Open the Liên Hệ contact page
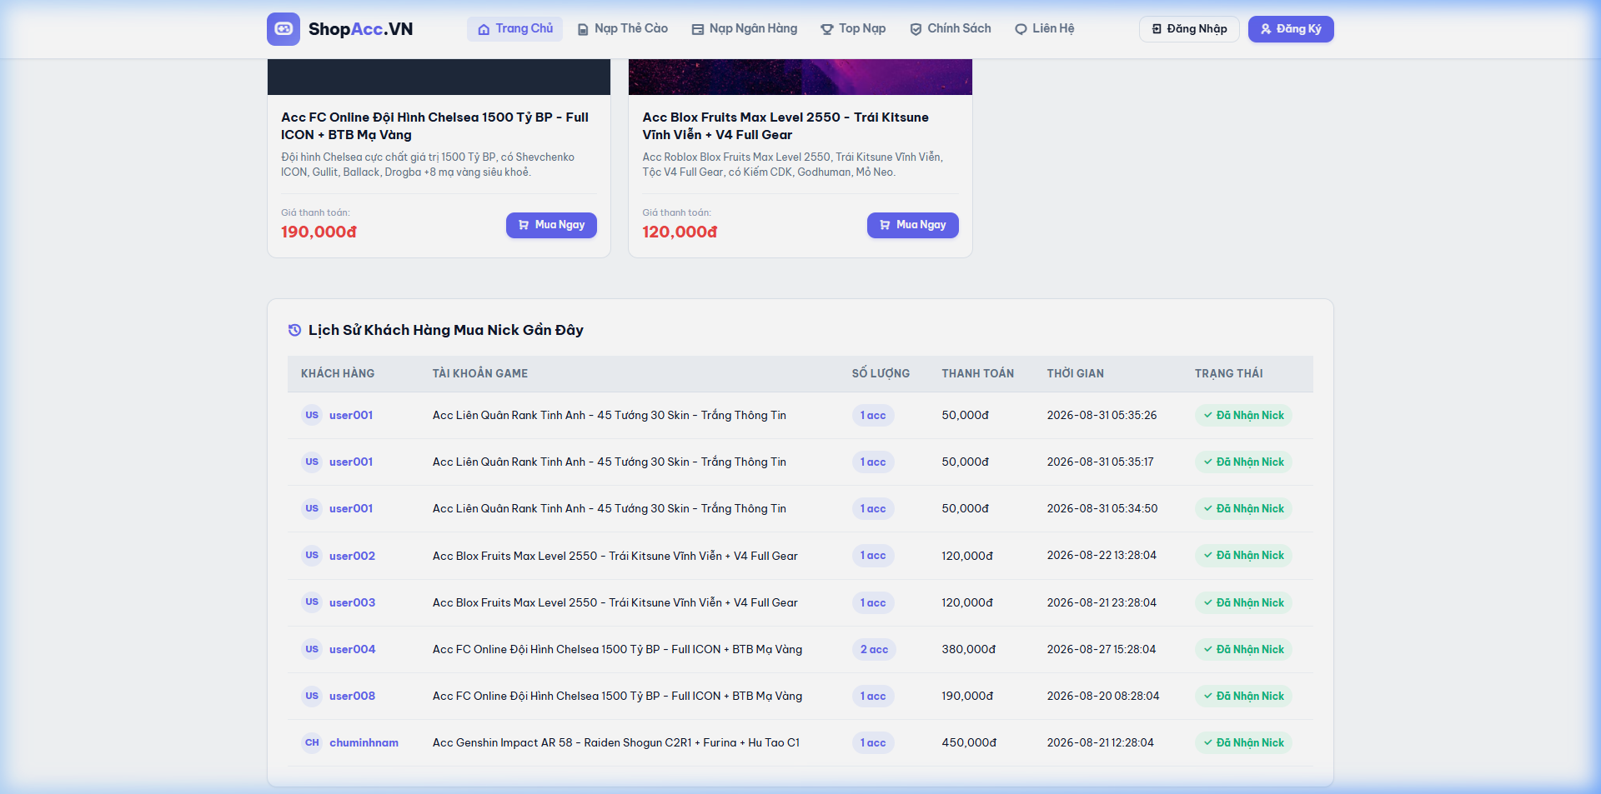This screenshot has width=1601, height=794. (x=1044, y=29)
